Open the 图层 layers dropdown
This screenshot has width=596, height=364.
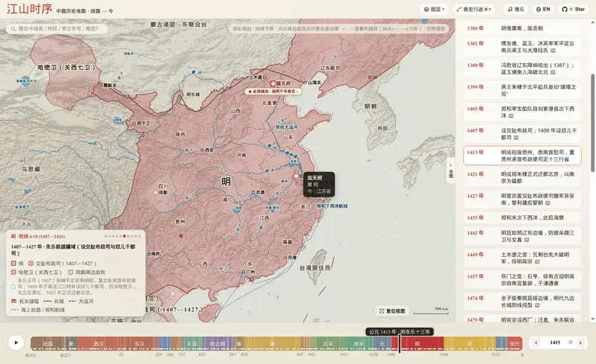click(x=434, y=9)
